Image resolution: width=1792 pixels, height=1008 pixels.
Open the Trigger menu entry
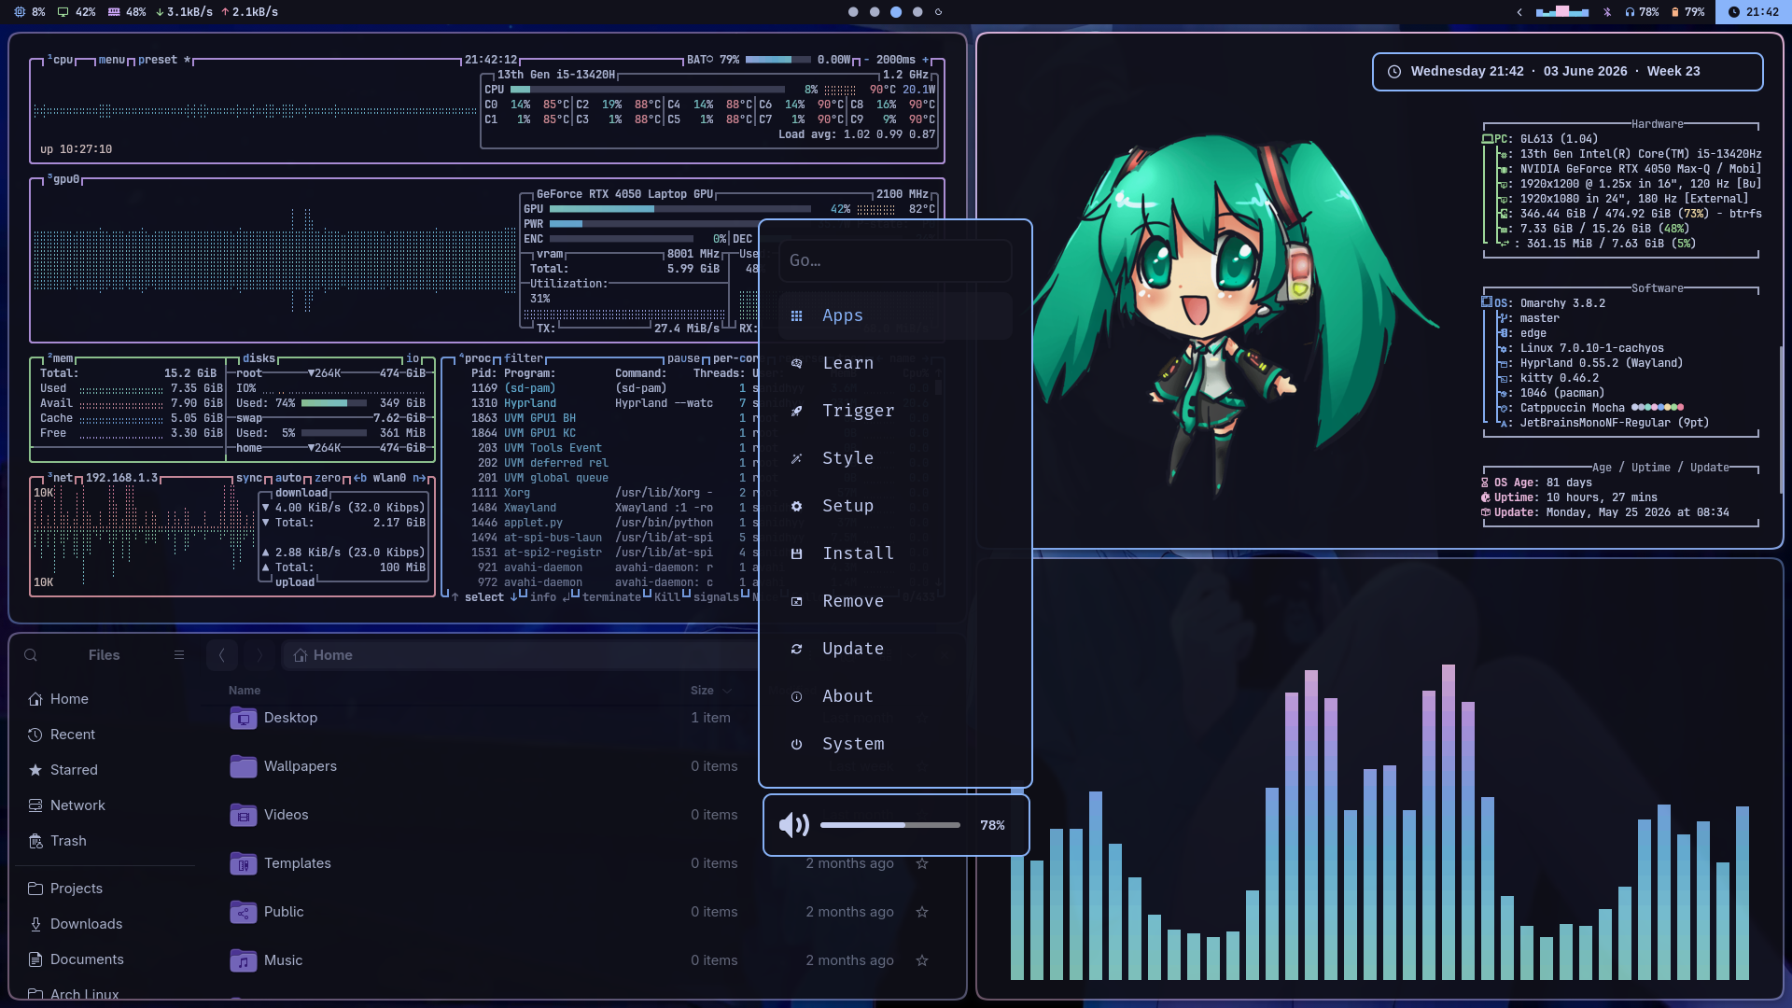click(x=895, y=411)
